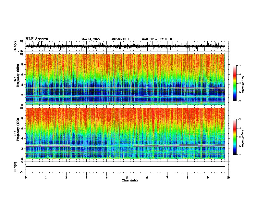The height and width of the screenshot is (199, 257).
Task: Click the ch.1 spectrogram color scale bar
Action: click(x=235, y=83)
